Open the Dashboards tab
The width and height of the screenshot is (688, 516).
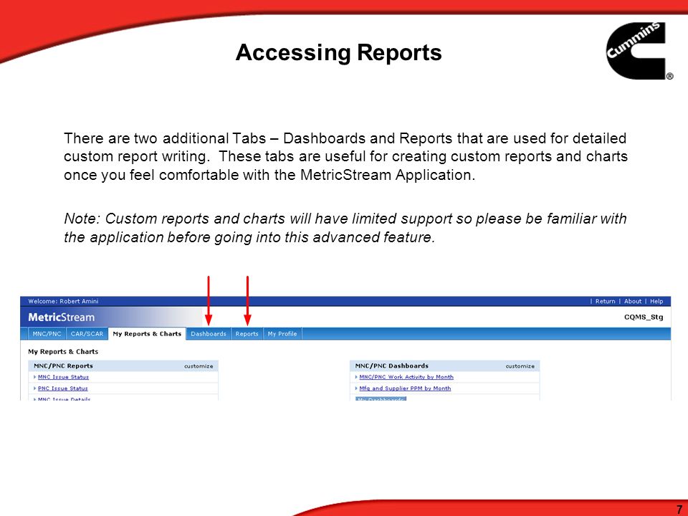[209, 334]
